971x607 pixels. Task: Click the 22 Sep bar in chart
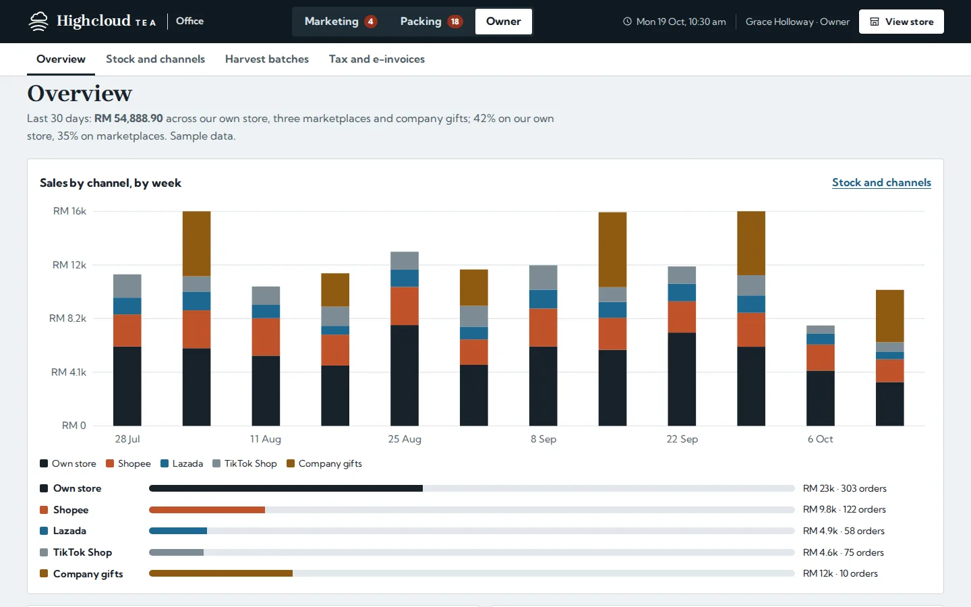[682, 346]
